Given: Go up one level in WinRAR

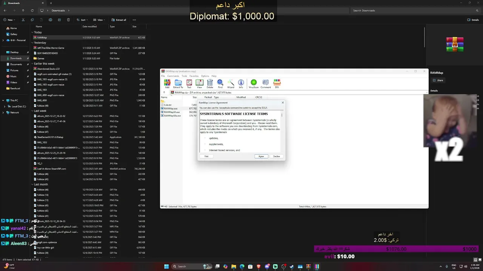Looking at the screenshot, I should coord(164,92).
